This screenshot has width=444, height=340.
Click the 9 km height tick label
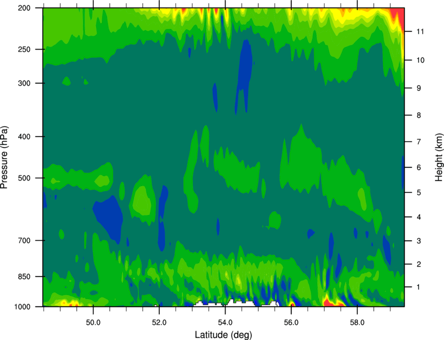(x=419, y=88)
